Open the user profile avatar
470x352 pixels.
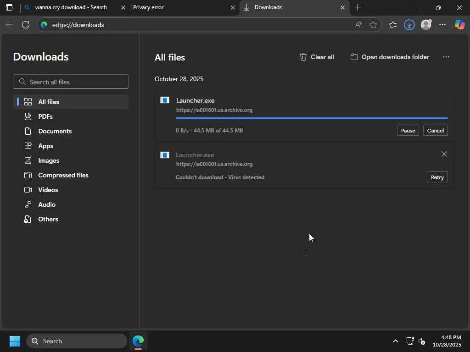coord(426,25)
